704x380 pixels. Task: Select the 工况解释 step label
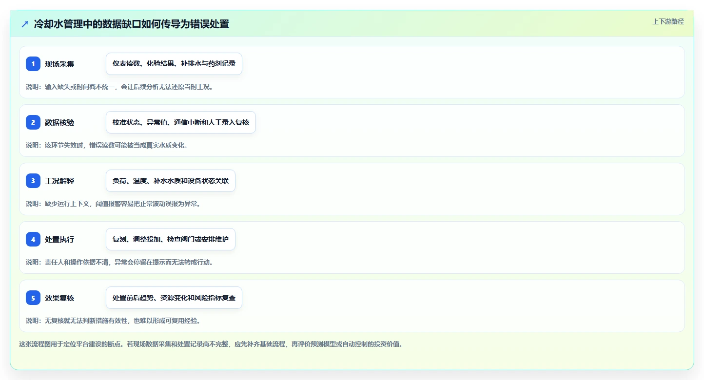tap(59, 181)
